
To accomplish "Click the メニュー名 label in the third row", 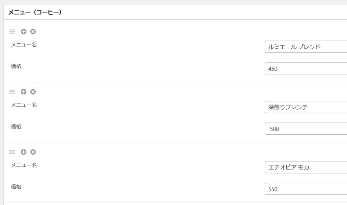I will [x=24, y=165].
